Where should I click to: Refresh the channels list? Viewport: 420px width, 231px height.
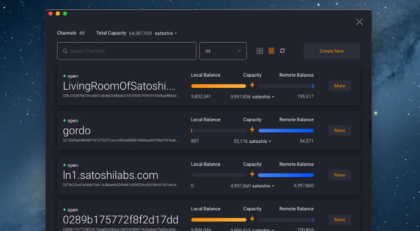click(x=282, y=51)
